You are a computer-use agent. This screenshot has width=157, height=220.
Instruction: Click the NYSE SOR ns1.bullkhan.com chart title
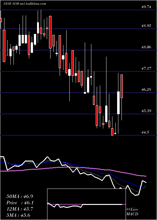pos(25,4)
